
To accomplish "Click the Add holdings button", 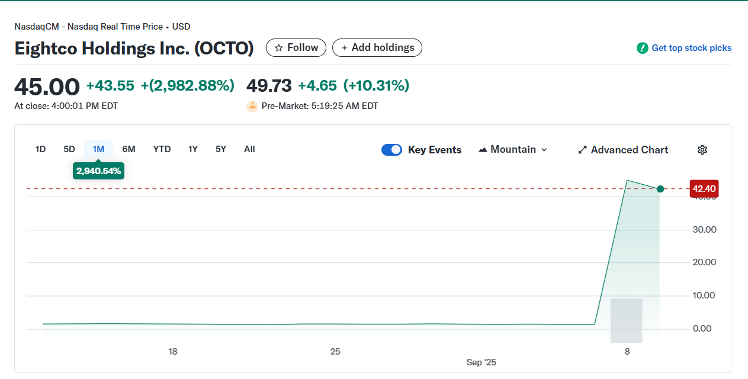I will [x=377, y=47].
